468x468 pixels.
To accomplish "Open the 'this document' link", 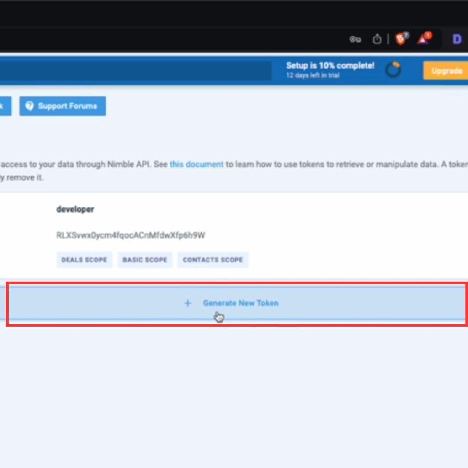I will [197, 165].
